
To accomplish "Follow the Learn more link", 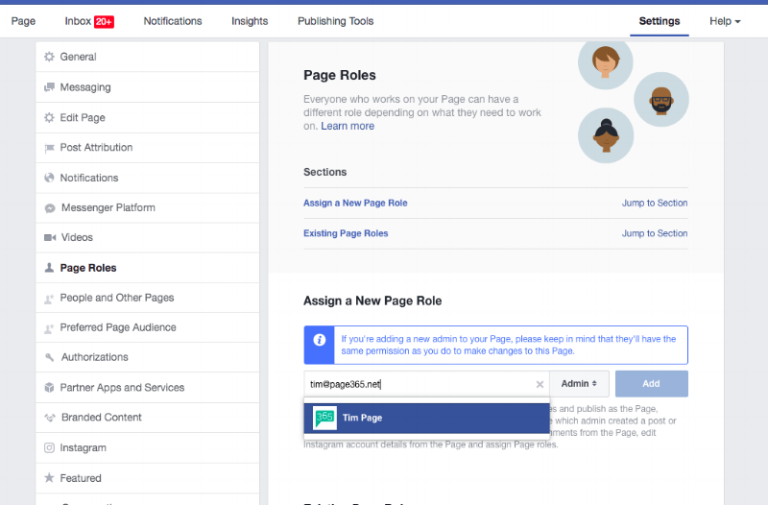I will 348,126.
